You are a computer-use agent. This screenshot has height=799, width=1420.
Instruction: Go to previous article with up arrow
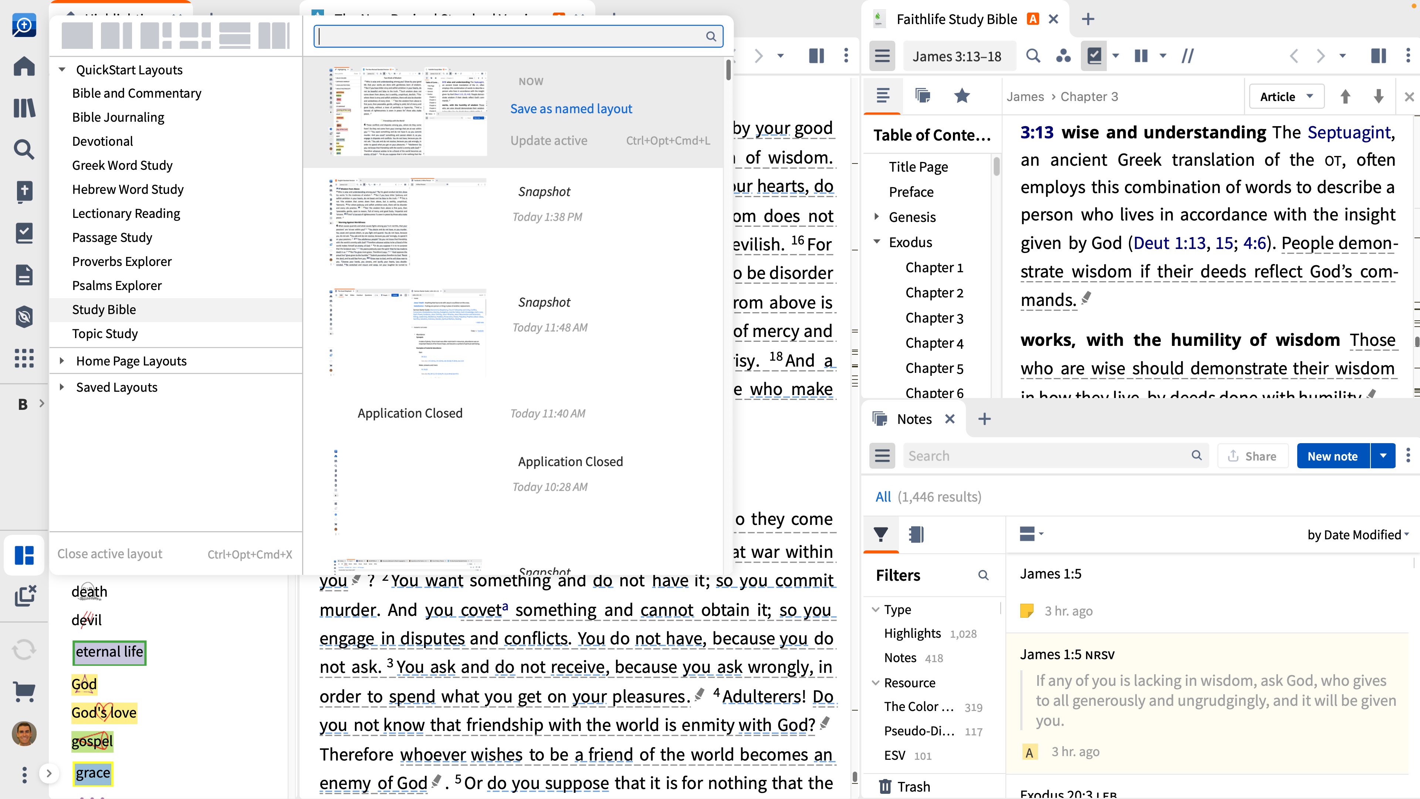pyautogui.click(x=1345, y=97)
